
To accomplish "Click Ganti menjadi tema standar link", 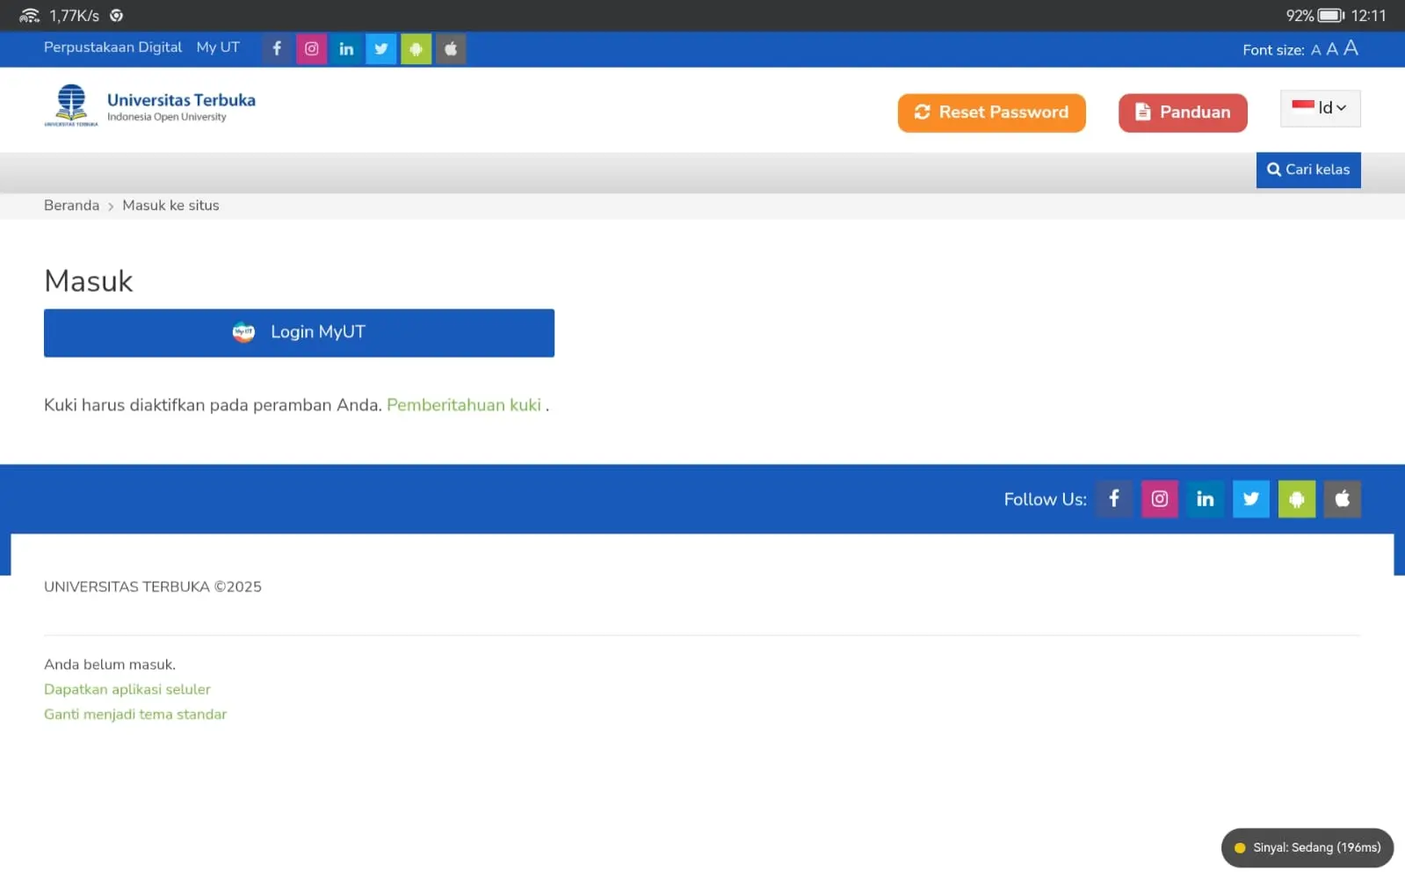I will coord(135,715).
